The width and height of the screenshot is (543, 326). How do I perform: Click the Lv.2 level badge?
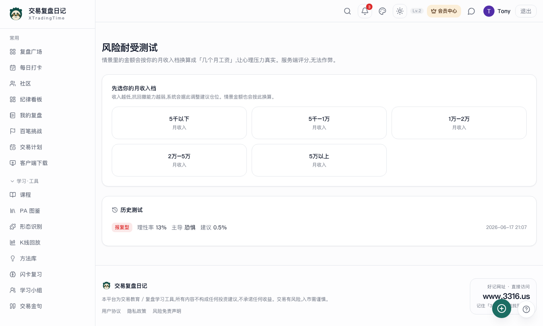click(417, 11)
